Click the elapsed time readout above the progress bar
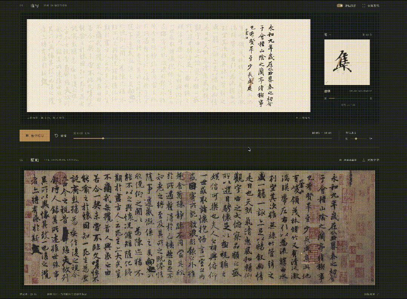The height and width of the screenshot is (299, 407). pos(316,133)
